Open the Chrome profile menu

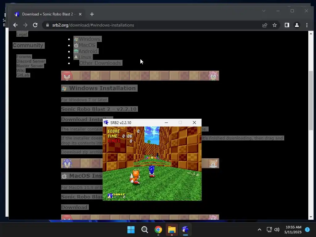(x=297, y=25)
